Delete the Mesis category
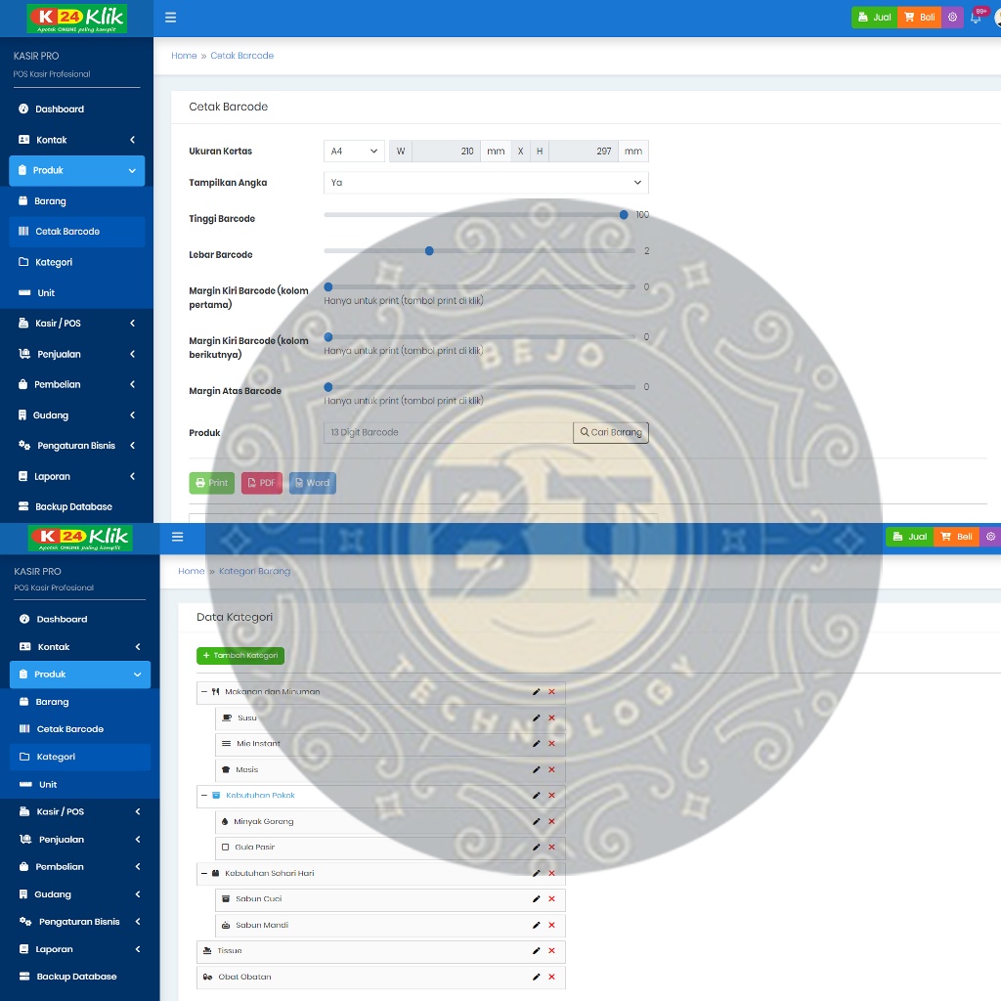 pos(551,770)
